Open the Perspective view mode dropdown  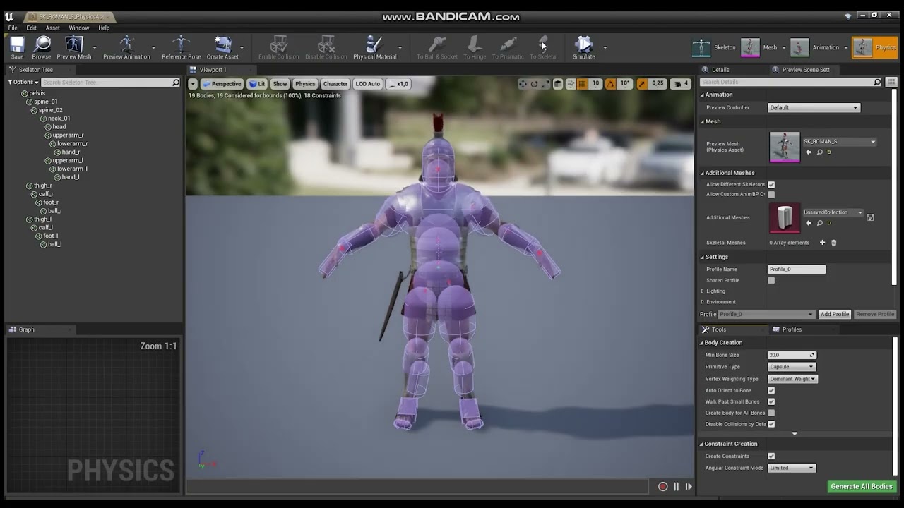pyautogui.click(x=222, y=83)
